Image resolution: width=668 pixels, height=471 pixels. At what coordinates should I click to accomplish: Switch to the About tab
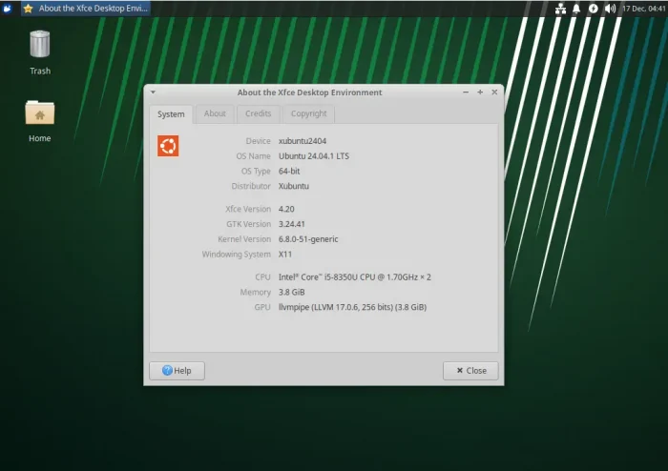(215, 113)
